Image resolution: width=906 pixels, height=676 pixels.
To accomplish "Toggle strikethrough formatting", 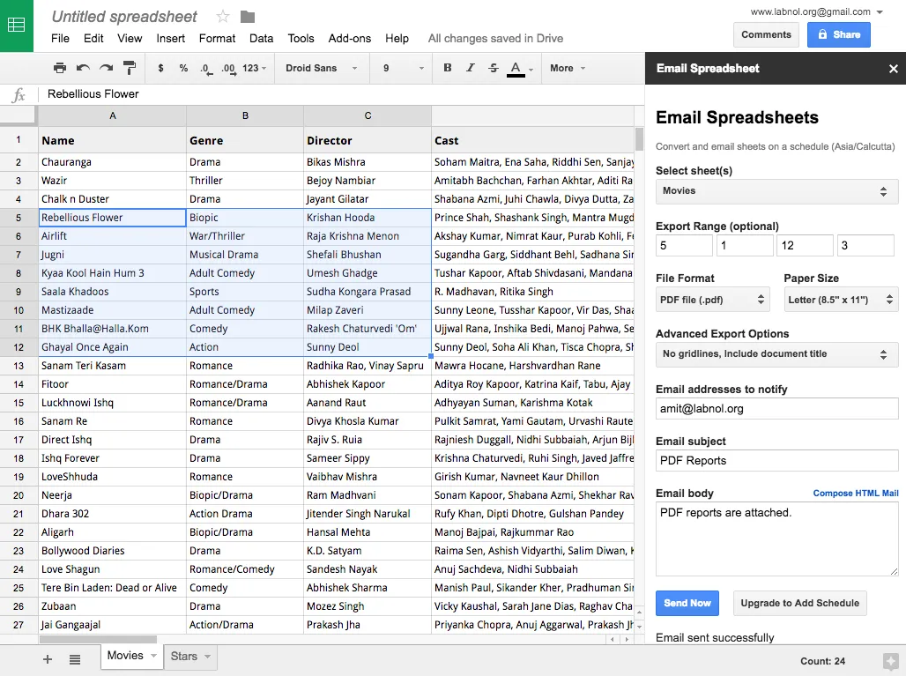I will pyautogui.click(x=492, y=68).
